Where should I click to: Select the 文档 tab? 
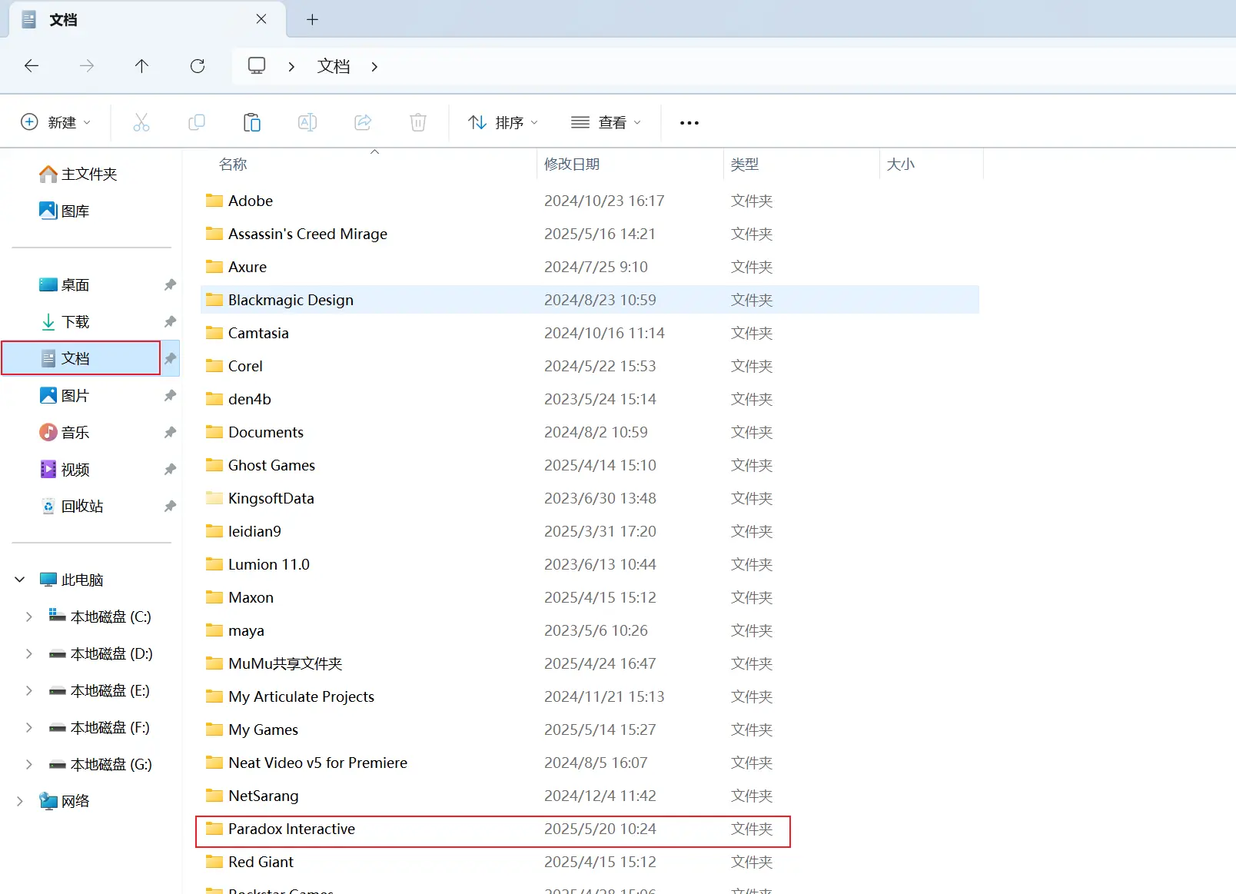63,19
